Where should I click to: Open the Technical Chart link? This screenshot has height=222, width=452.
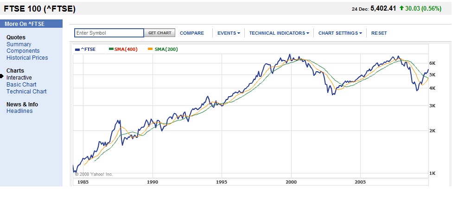click(26, 92)
